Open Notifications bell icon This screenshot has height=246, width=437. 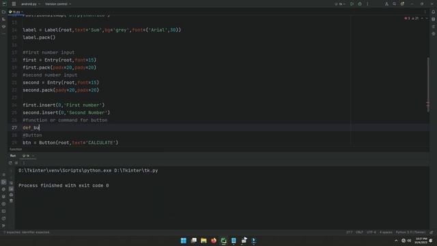(434, 12)
